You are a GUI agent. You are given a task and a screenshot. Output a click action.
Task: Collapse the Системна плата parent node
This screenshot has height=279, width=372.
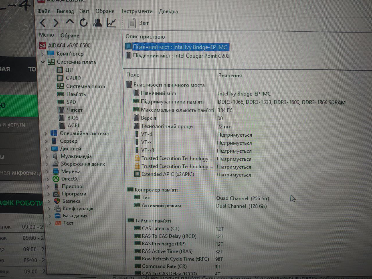point(43,62)
